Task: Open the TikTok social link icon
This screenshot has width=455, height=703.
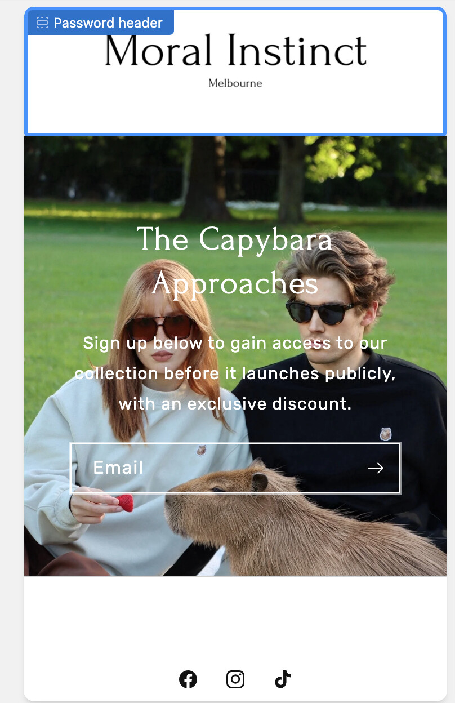Action: point(283,679)
